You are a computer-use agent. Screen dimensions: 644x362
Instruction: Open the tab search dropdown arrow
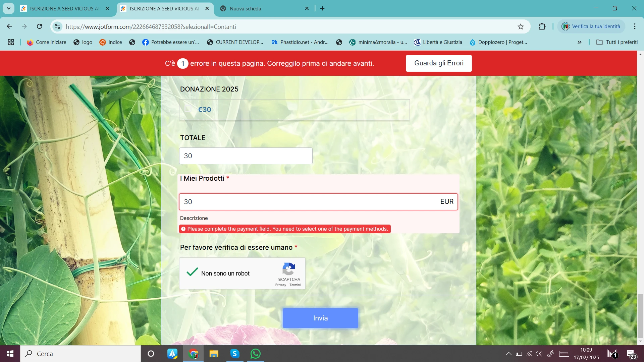8,8
